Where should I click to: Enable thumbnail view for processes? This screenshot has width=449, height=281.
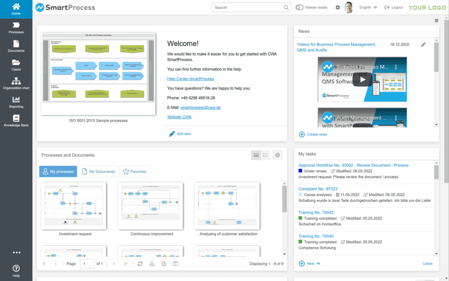click(256, 155)
